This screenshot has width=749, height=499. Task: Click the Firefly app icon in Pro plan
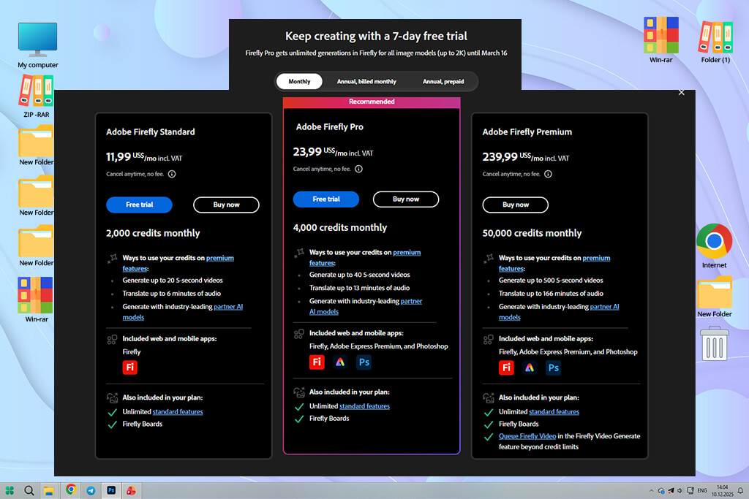(317, 362)
